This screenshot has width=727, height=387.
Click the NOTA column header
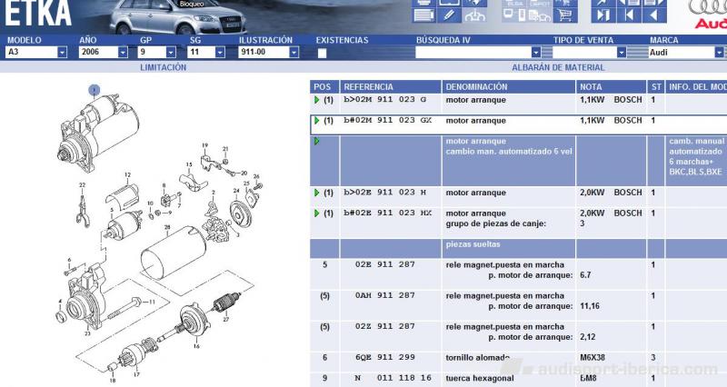click(611, 86)
